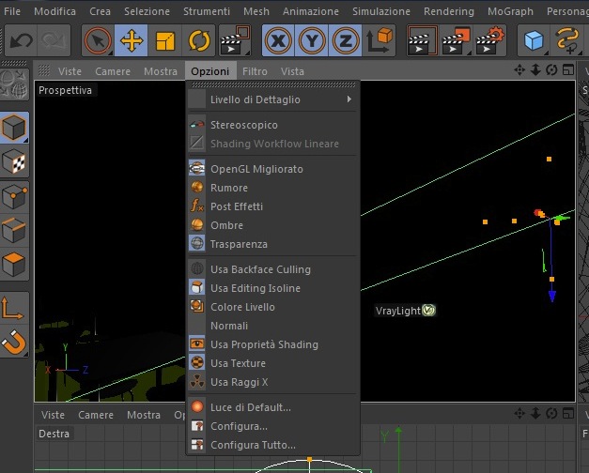Click the Cube primitive object icon
The image size is (589, 473).
(534, 40)
